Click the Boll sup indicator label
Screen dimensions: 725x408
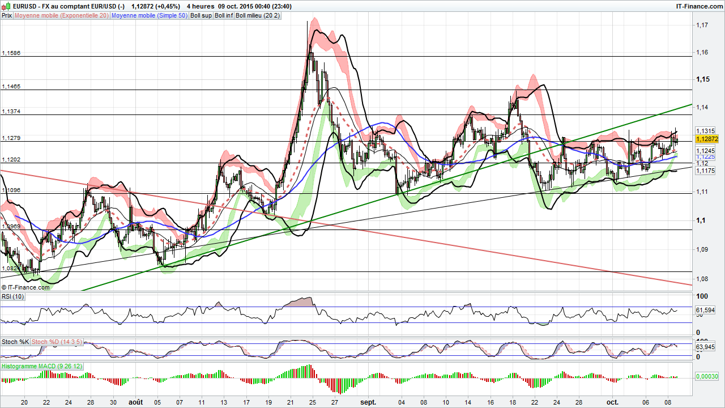coord(200,15)
